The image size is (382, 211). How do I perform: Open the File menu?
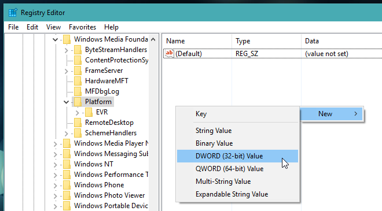pos(13,27)
